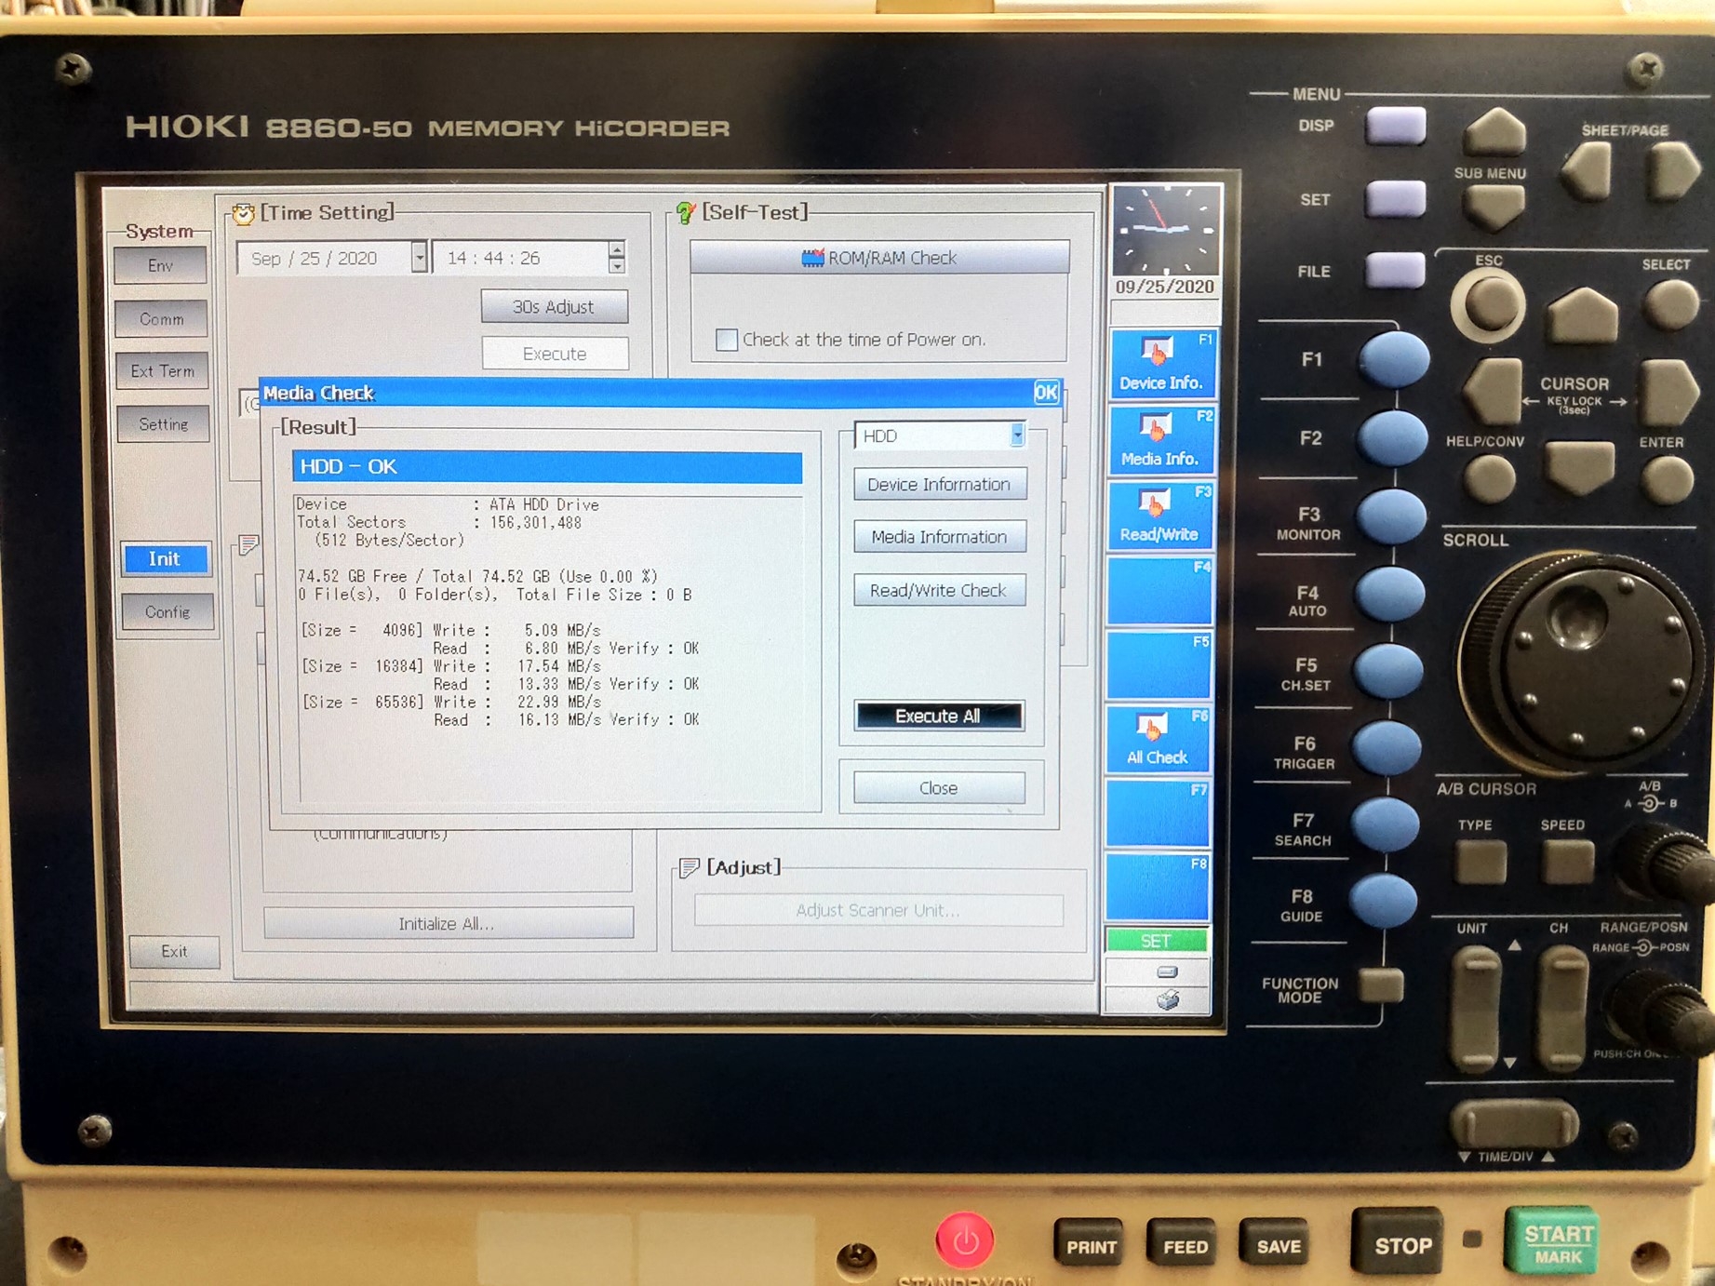This screenshot has width=1715, height=1286.
Task: Click the empty F4 softkey
Action: (1159, 591)
